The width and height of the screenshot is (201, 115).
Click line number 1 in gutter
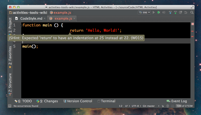click(14, 25)
